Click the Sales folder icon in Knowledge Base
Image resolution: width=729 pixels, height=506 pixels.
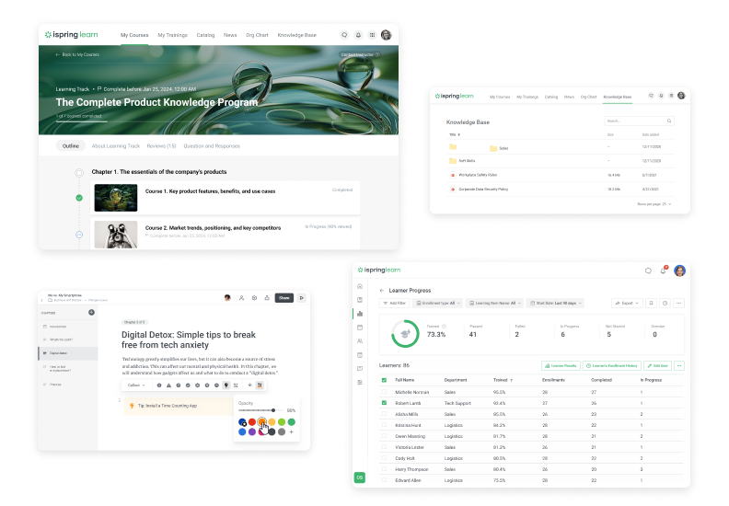[x=493, y=148]
